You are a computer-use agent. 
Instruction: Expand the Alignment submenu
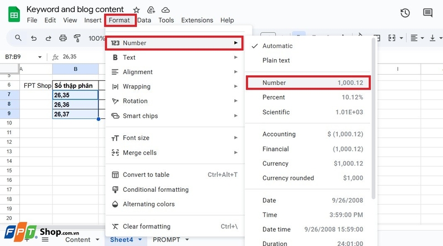(174, 72)
